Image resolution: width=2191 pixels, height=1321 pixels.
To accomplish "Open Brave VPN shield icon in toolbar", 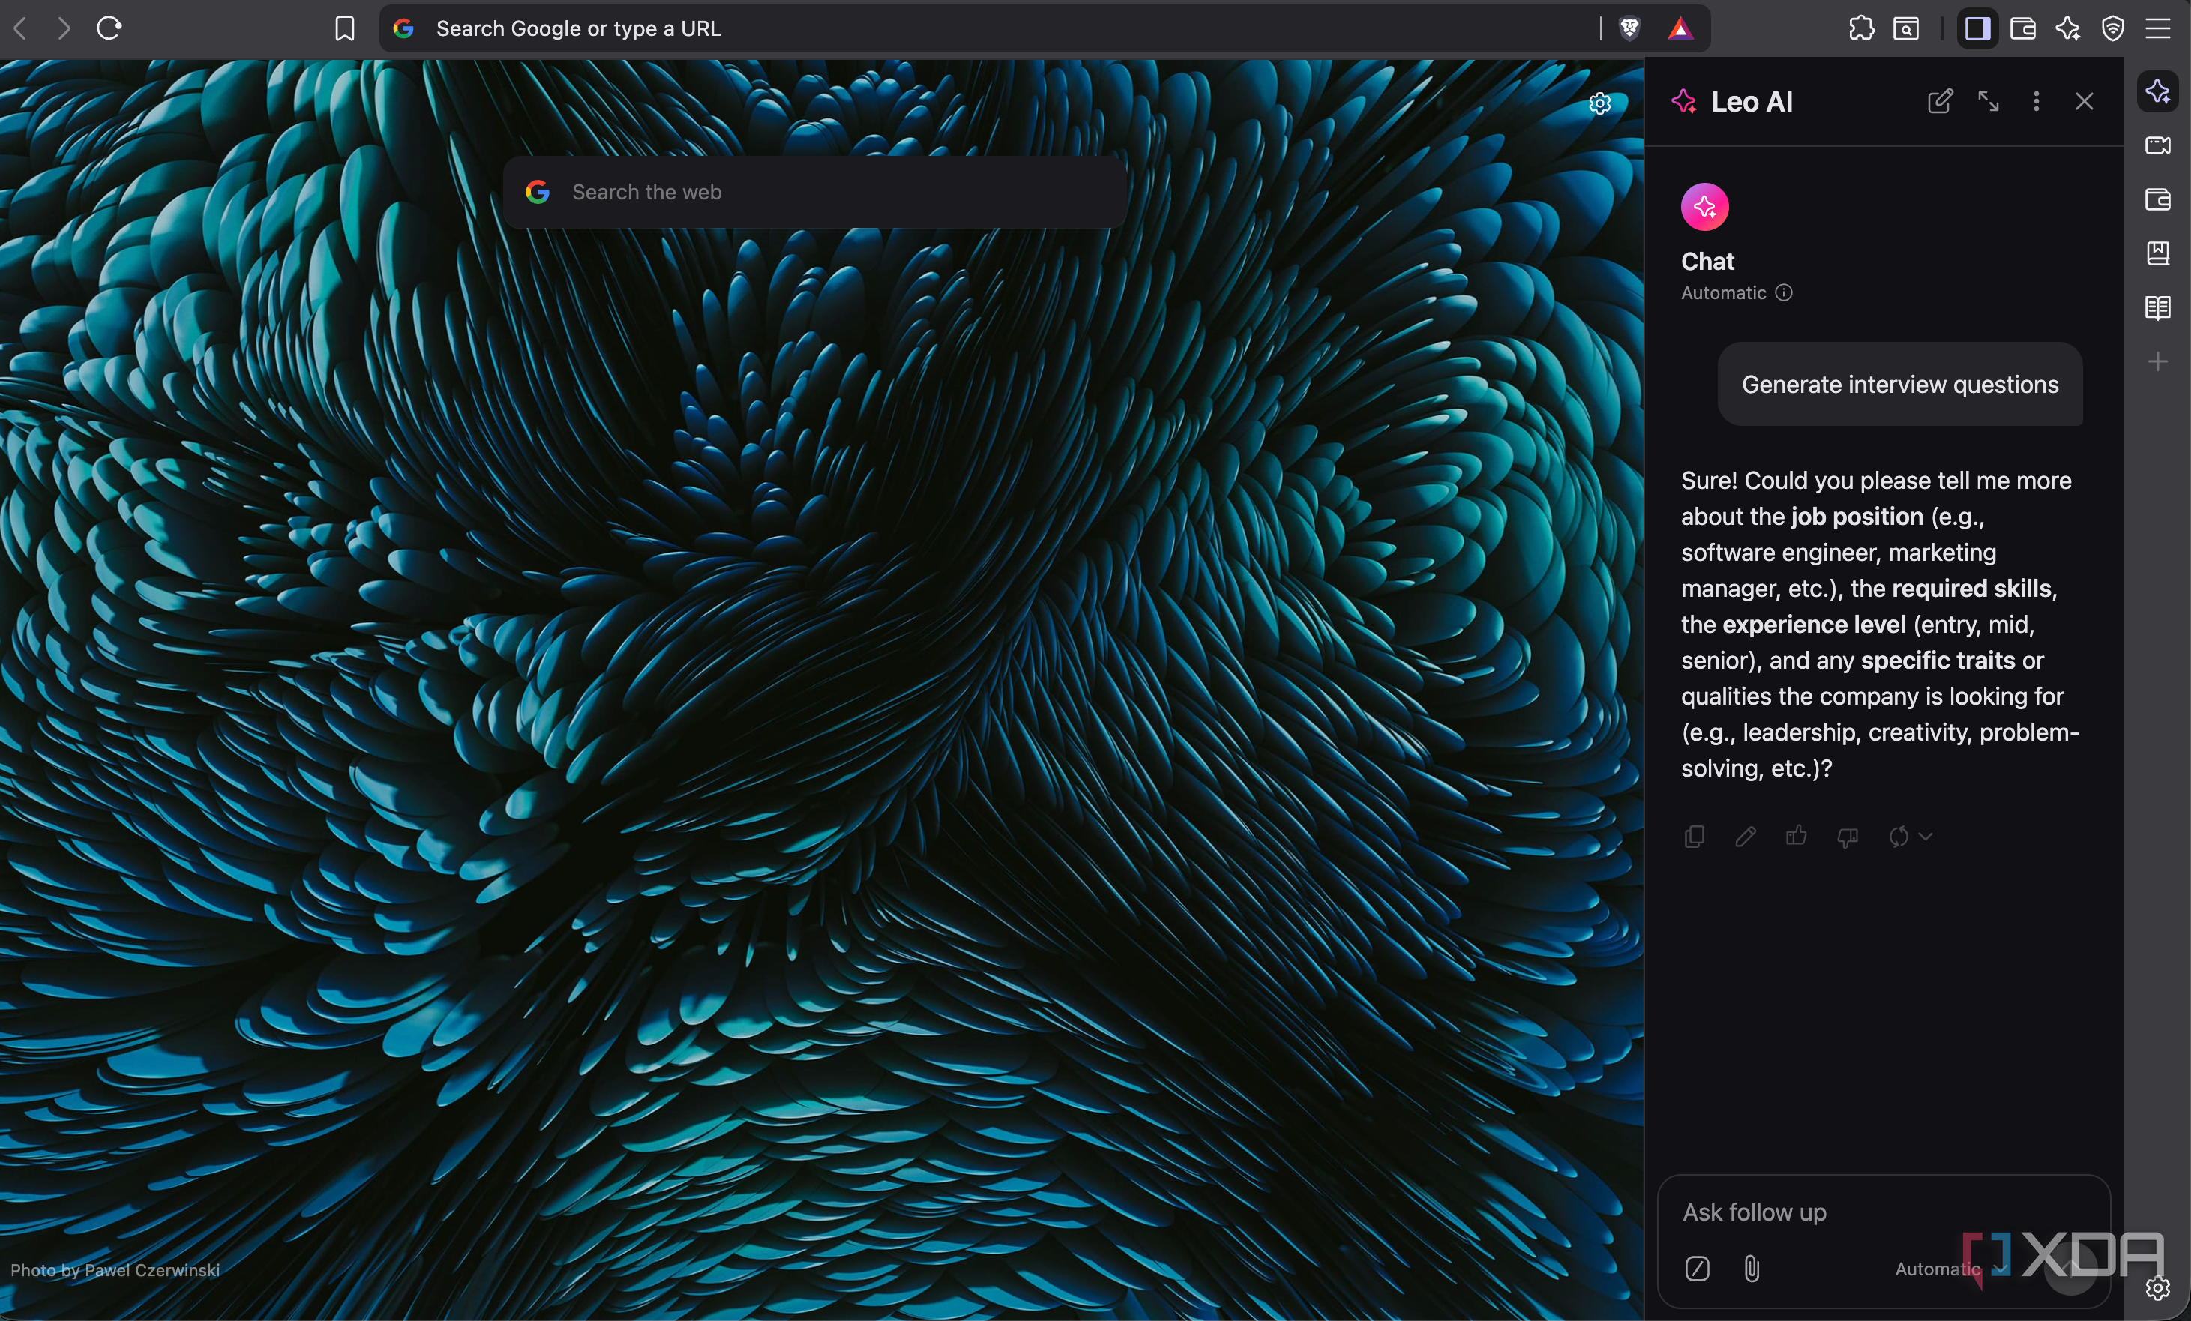I will pyautogui.click(x=2113, y=28).
